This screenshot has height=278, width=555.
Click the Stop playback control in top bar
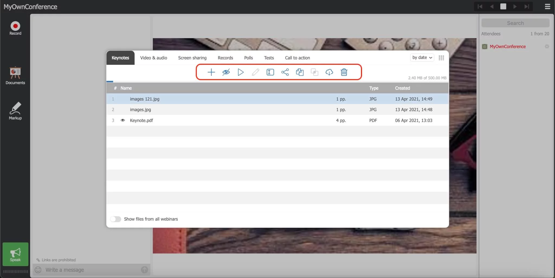click(x=503, y=6)
